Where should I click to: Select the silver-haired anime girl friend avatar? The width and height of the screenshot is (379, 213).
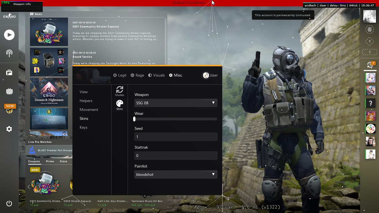370,78
